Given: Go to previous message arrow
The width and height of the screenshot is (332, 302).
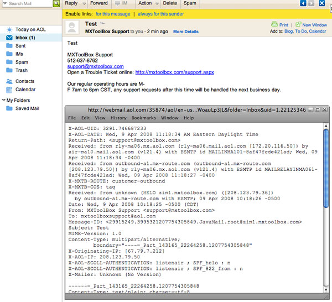Looking at the screenshot, I should tap(303, 3).
